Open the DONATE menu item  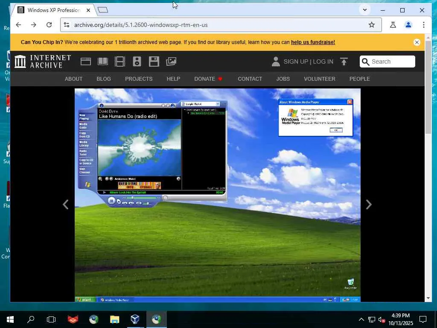click(208, 79)
